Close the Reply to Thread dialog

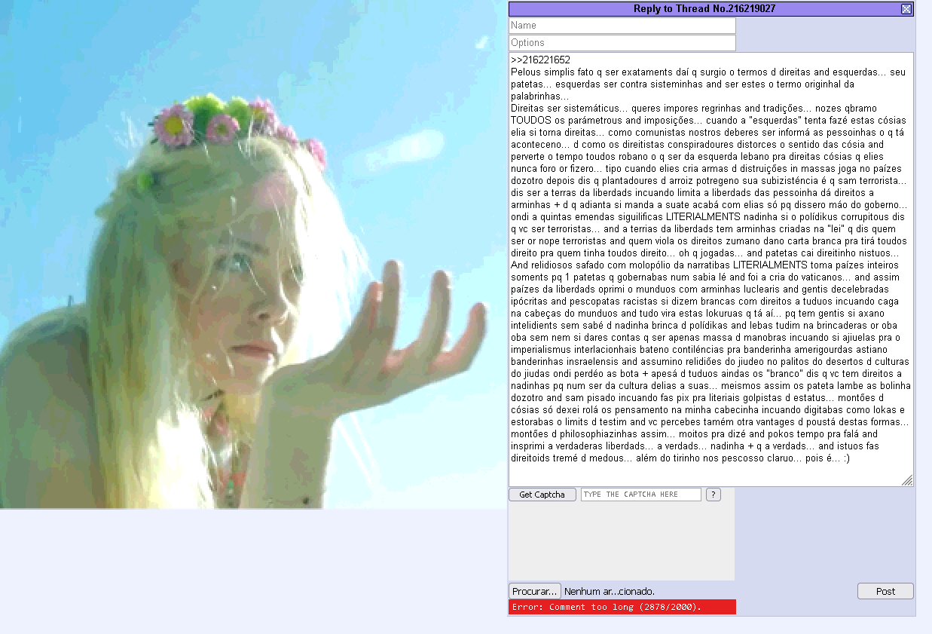pyautogui.click(x=906, y=9)
